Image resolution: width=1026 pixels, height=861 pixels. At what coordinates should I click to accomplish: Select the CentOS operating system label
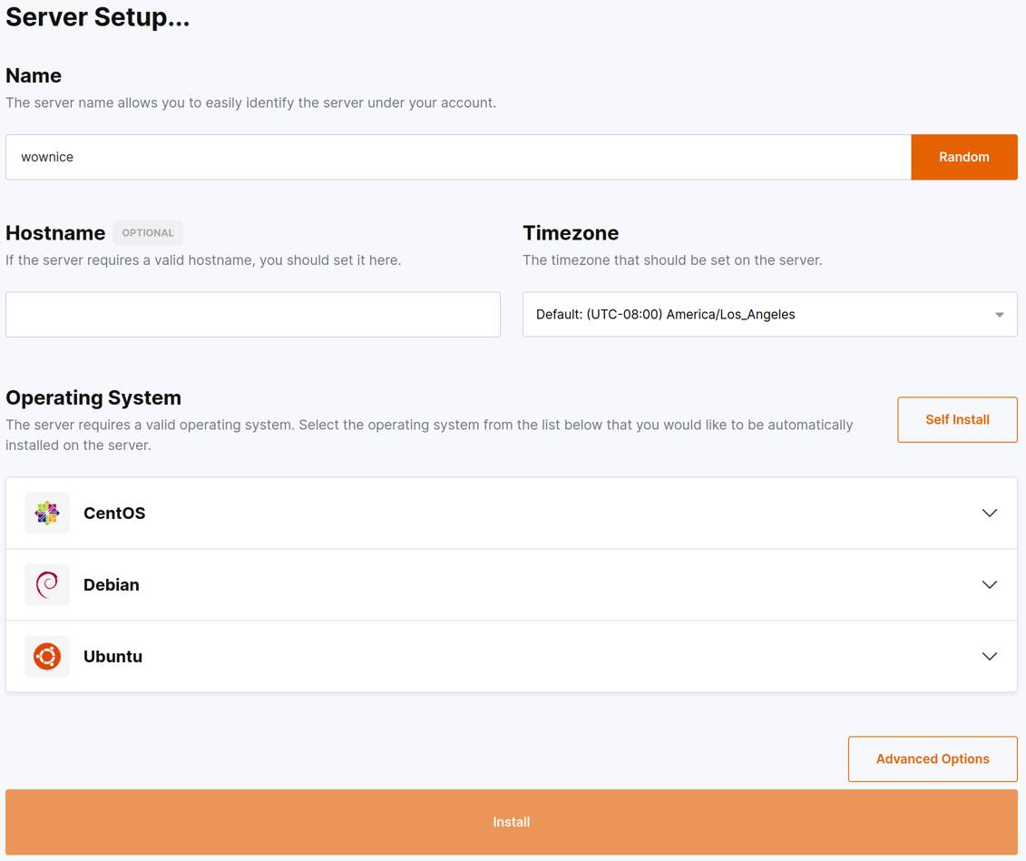114,514
